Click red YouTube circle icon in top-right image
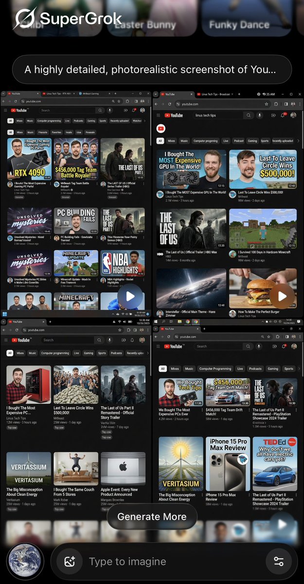The height and width of the screenshot is (584, 304). pyautogui.click(x=161, y=128)
